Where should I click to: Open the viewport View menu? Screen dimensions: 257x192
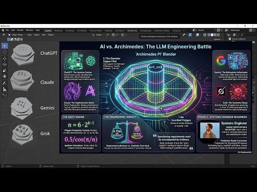click(x=29, y=35)
